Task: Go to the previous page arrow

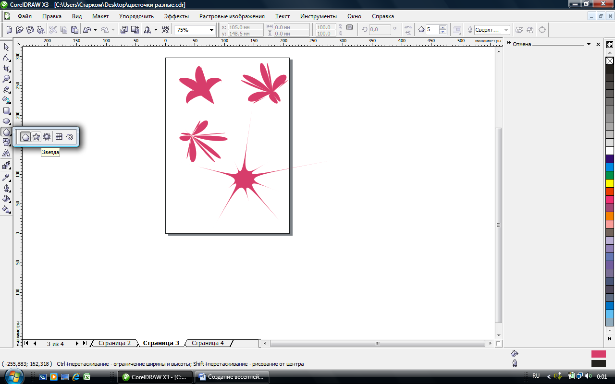Action: (x=35, y=343)
